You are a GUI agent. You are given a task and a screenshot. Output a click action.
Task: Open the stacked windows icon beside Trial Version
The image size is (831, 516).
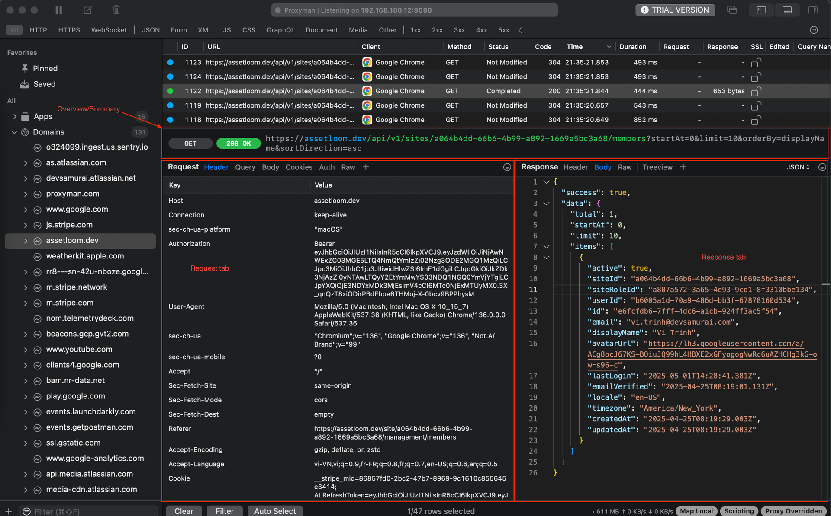pos(732,10)
